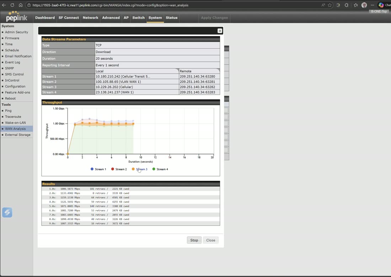Viewport: 391px width, 277px height.
Task: Select the System tab
Action: click(155, 18)
